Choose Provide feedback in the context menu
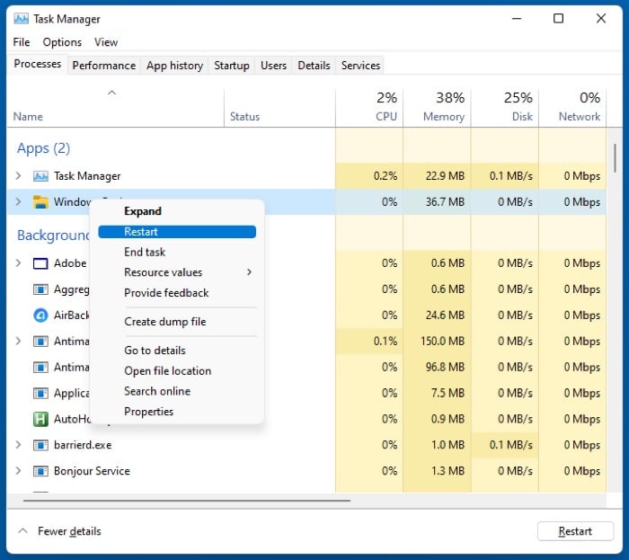629x560 pixels. click(177, 293)
